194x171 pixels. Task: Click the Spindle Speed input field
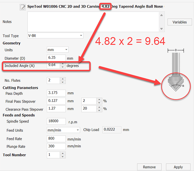click(x=56, y=121)
